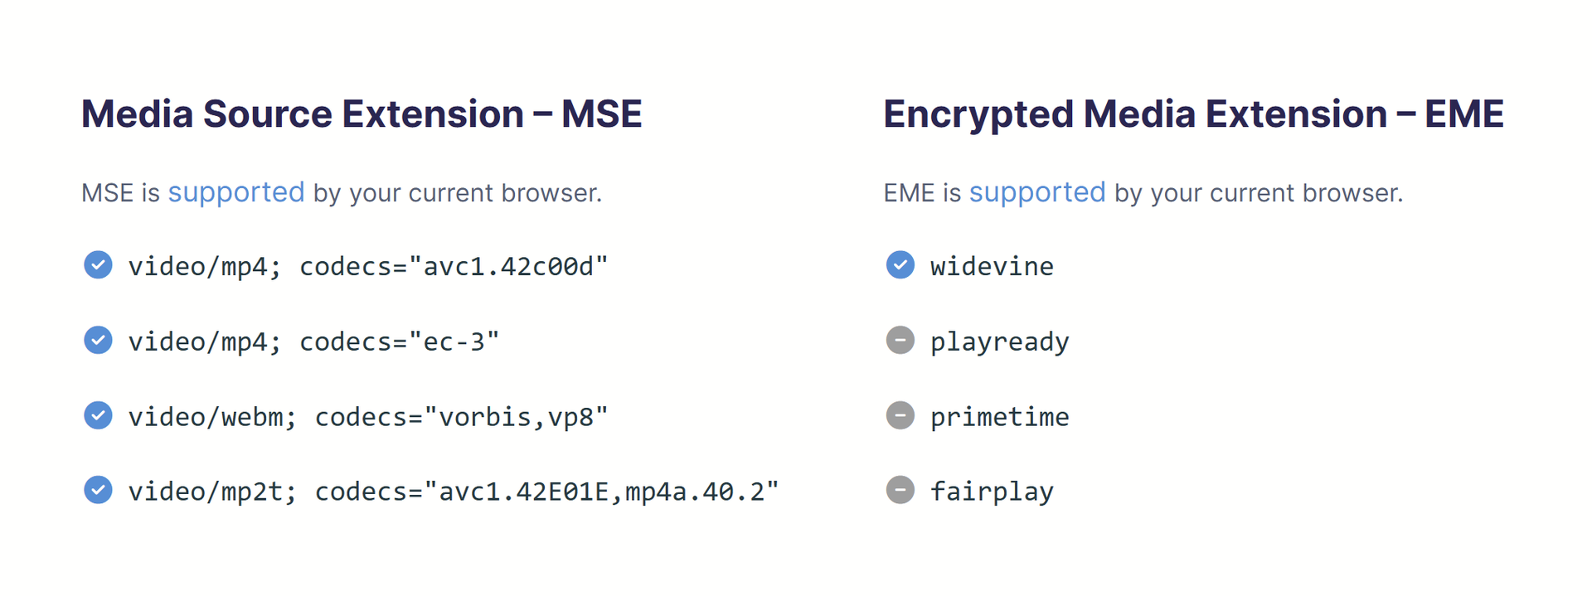Click the gray minus icon beside playready
This screenshot has height=596, width=1592.
[900, 341]
